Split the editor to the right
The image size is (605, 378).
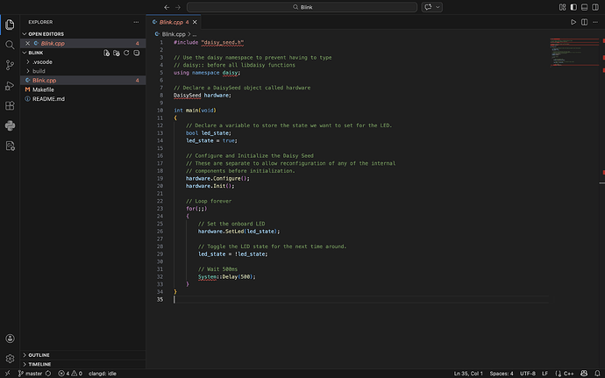[586, 21]
